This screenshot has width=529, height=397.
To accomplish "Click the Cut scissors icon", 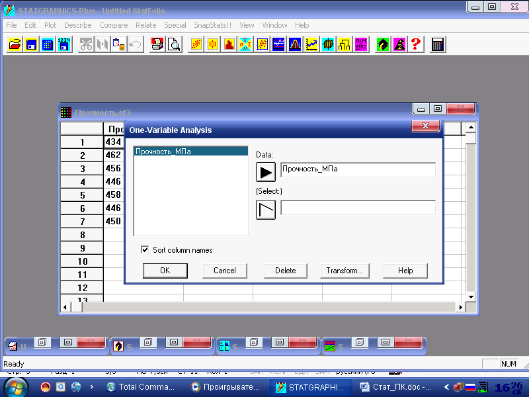I will pyautogui.click(x=86, y=44).
